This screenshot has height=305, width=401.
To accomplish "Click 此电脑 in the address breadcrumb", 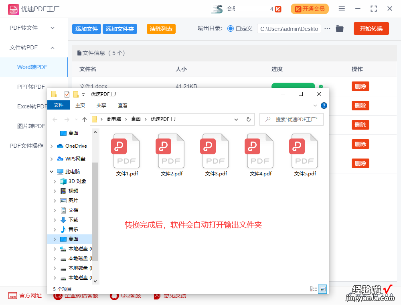I will tap(114, 119).
